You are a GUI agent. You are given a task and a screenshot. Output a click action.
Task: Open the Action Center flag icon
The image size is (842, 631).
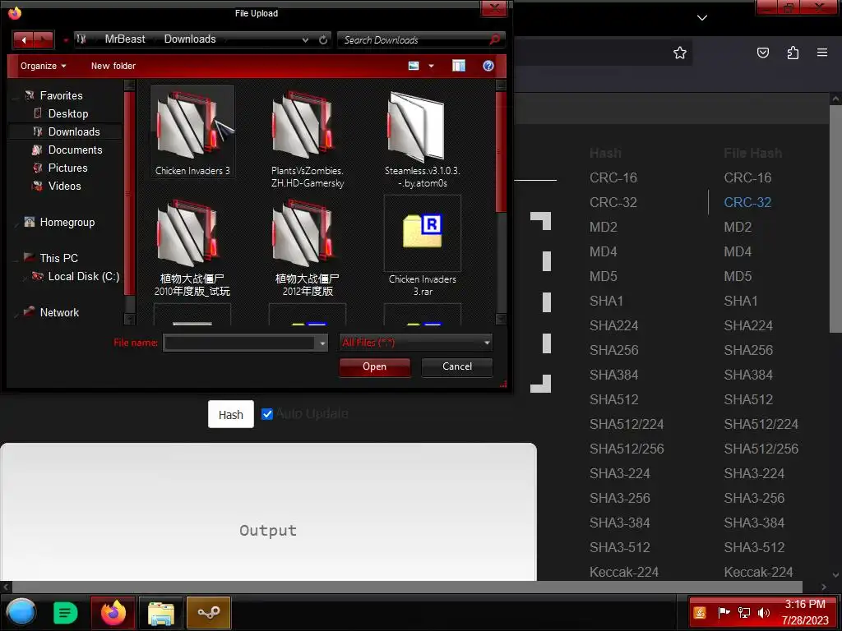(x=724, y=612)
